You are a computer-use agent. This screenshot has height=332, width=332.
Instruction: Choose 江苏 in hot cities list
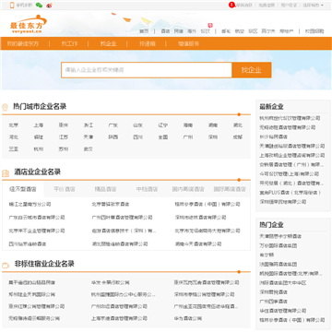tap(64, 137)
